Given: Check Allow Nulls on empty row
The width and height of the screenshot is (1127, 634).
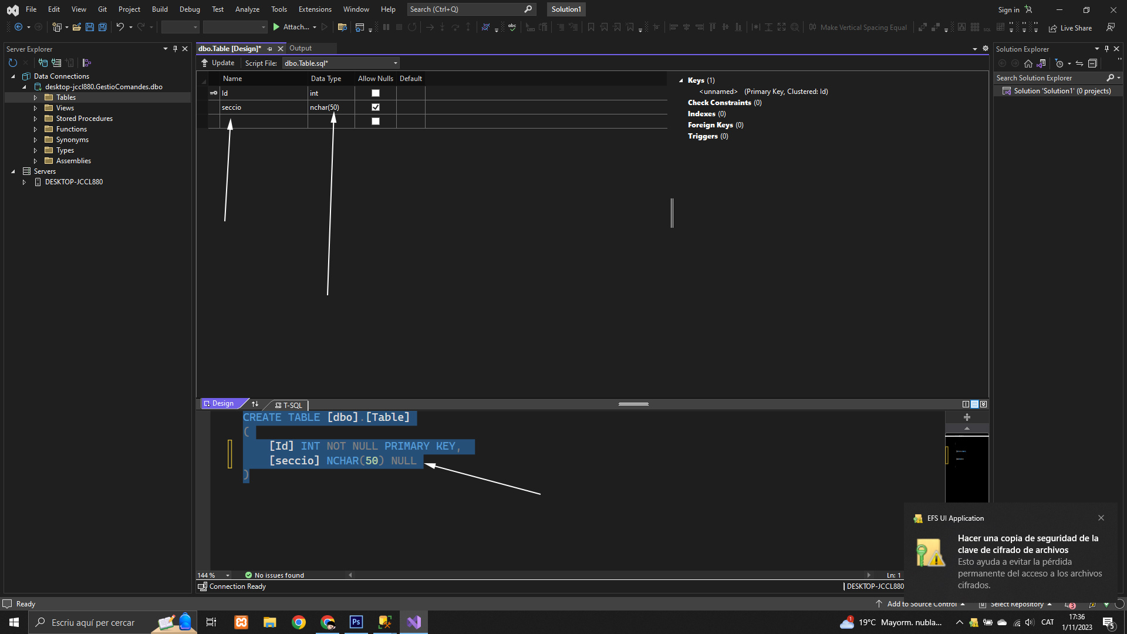Looking at the screenshot, I should 376,122.
